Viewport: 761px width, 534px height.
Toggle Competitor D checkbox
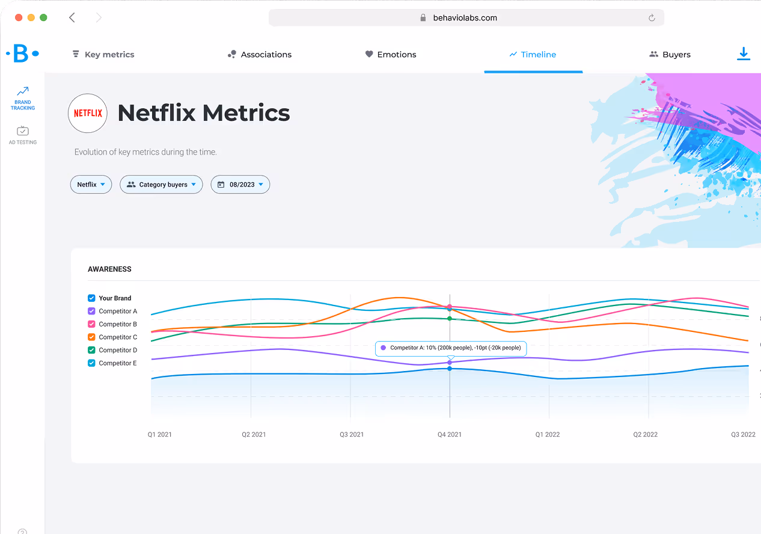point(92,350)
